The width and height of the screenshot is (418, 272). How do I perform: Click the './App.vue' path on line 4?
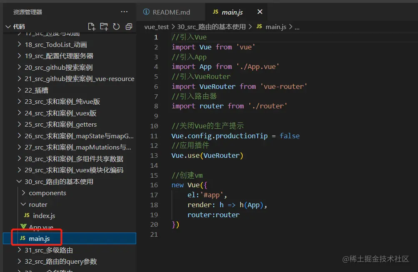[258, 66]
